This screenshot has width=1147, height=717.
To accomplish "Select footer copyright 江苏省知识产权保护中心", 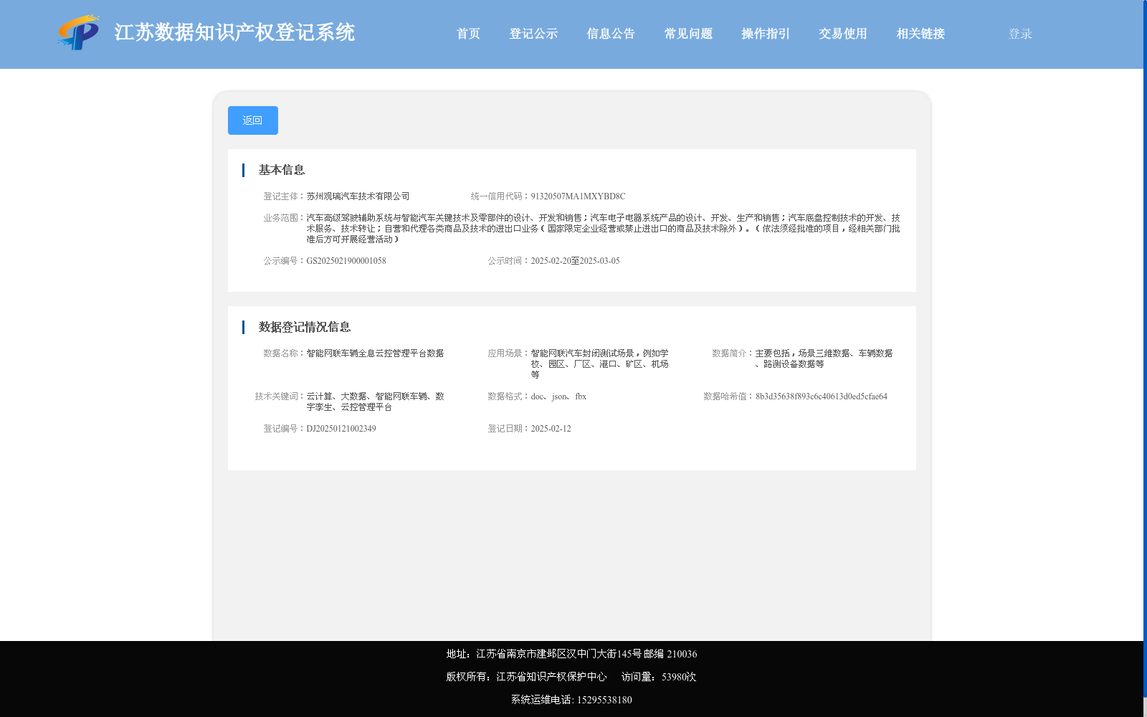I will pos(551,677).
